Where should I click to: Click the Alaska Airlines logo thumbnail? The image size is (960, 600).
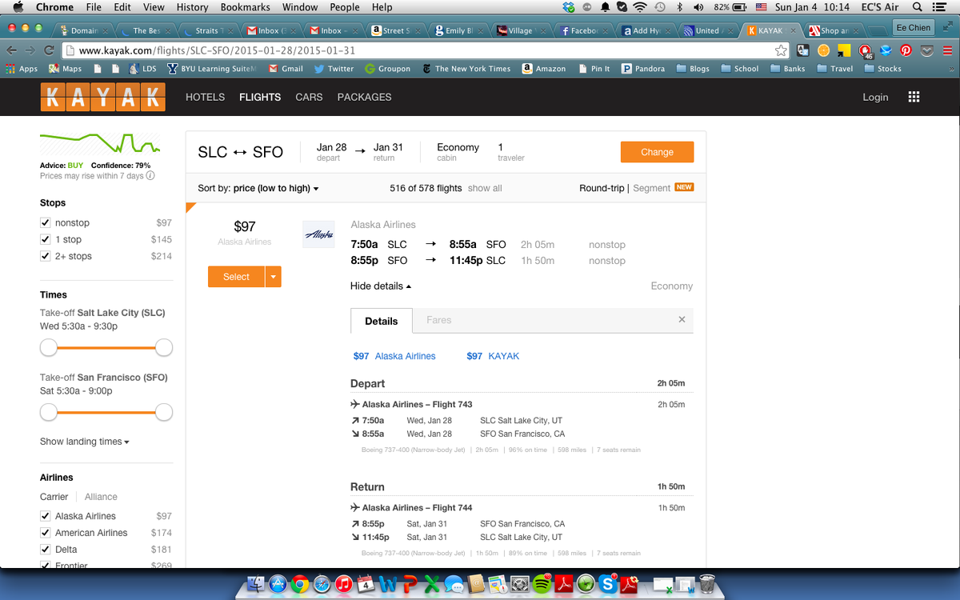tap(318, 234)
